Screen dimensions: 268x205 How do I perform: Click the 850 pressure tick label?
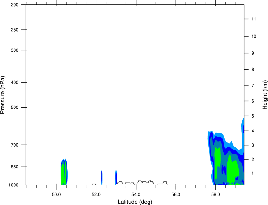tap(15, 167)
